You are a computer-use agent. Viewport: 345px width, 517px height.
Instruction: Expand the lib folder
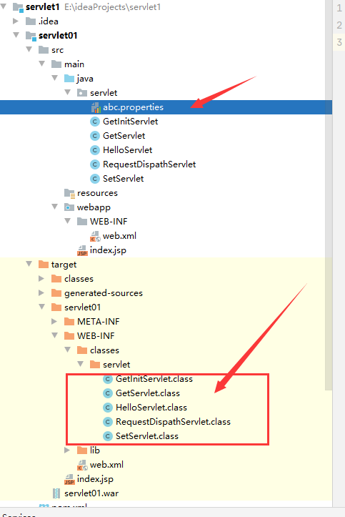tap(67, 450)
